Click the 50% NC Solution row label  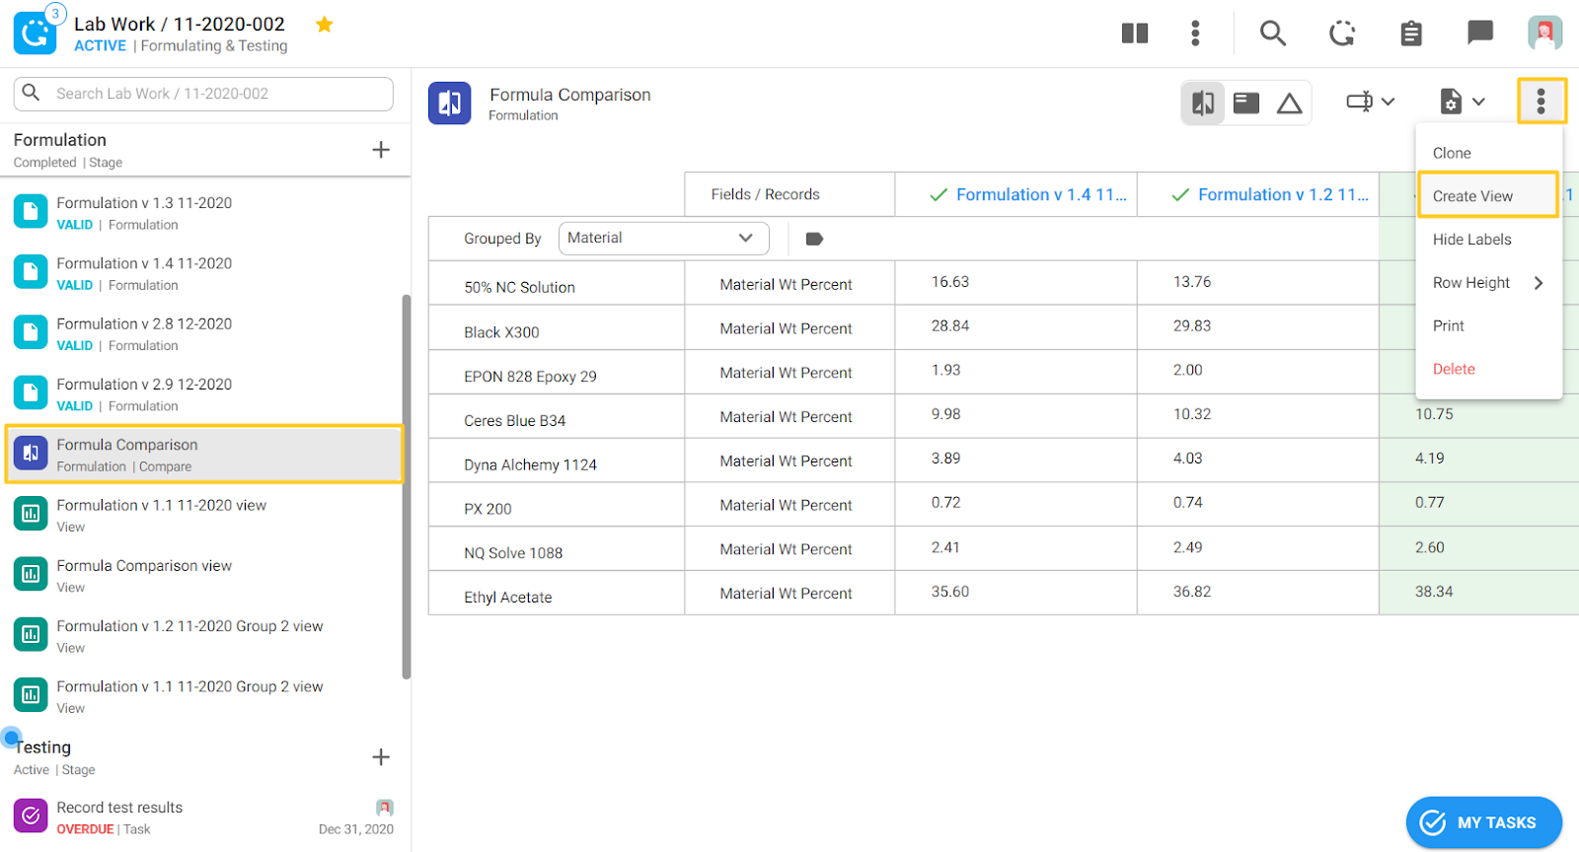click(x=519, y=287)
